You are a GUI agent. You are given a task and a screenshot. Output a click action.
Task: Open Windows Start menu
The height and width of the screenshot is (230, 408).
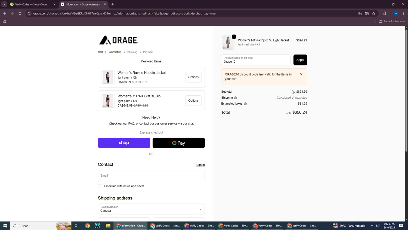(x=5, y=226)
